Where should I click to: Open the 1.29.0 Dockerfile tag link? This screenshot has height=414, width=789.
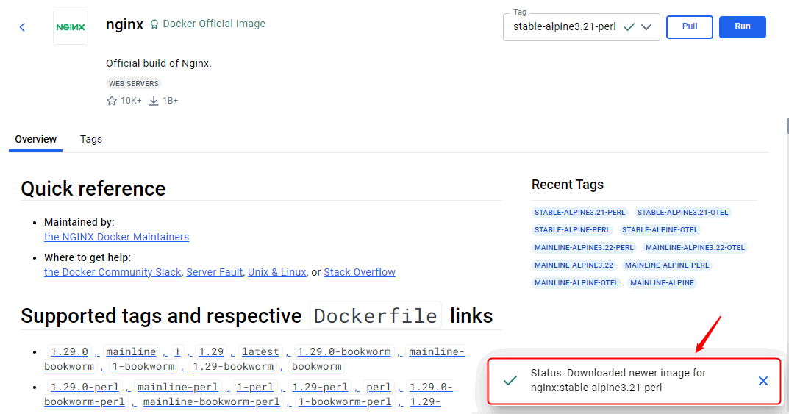tap(68, 351)
